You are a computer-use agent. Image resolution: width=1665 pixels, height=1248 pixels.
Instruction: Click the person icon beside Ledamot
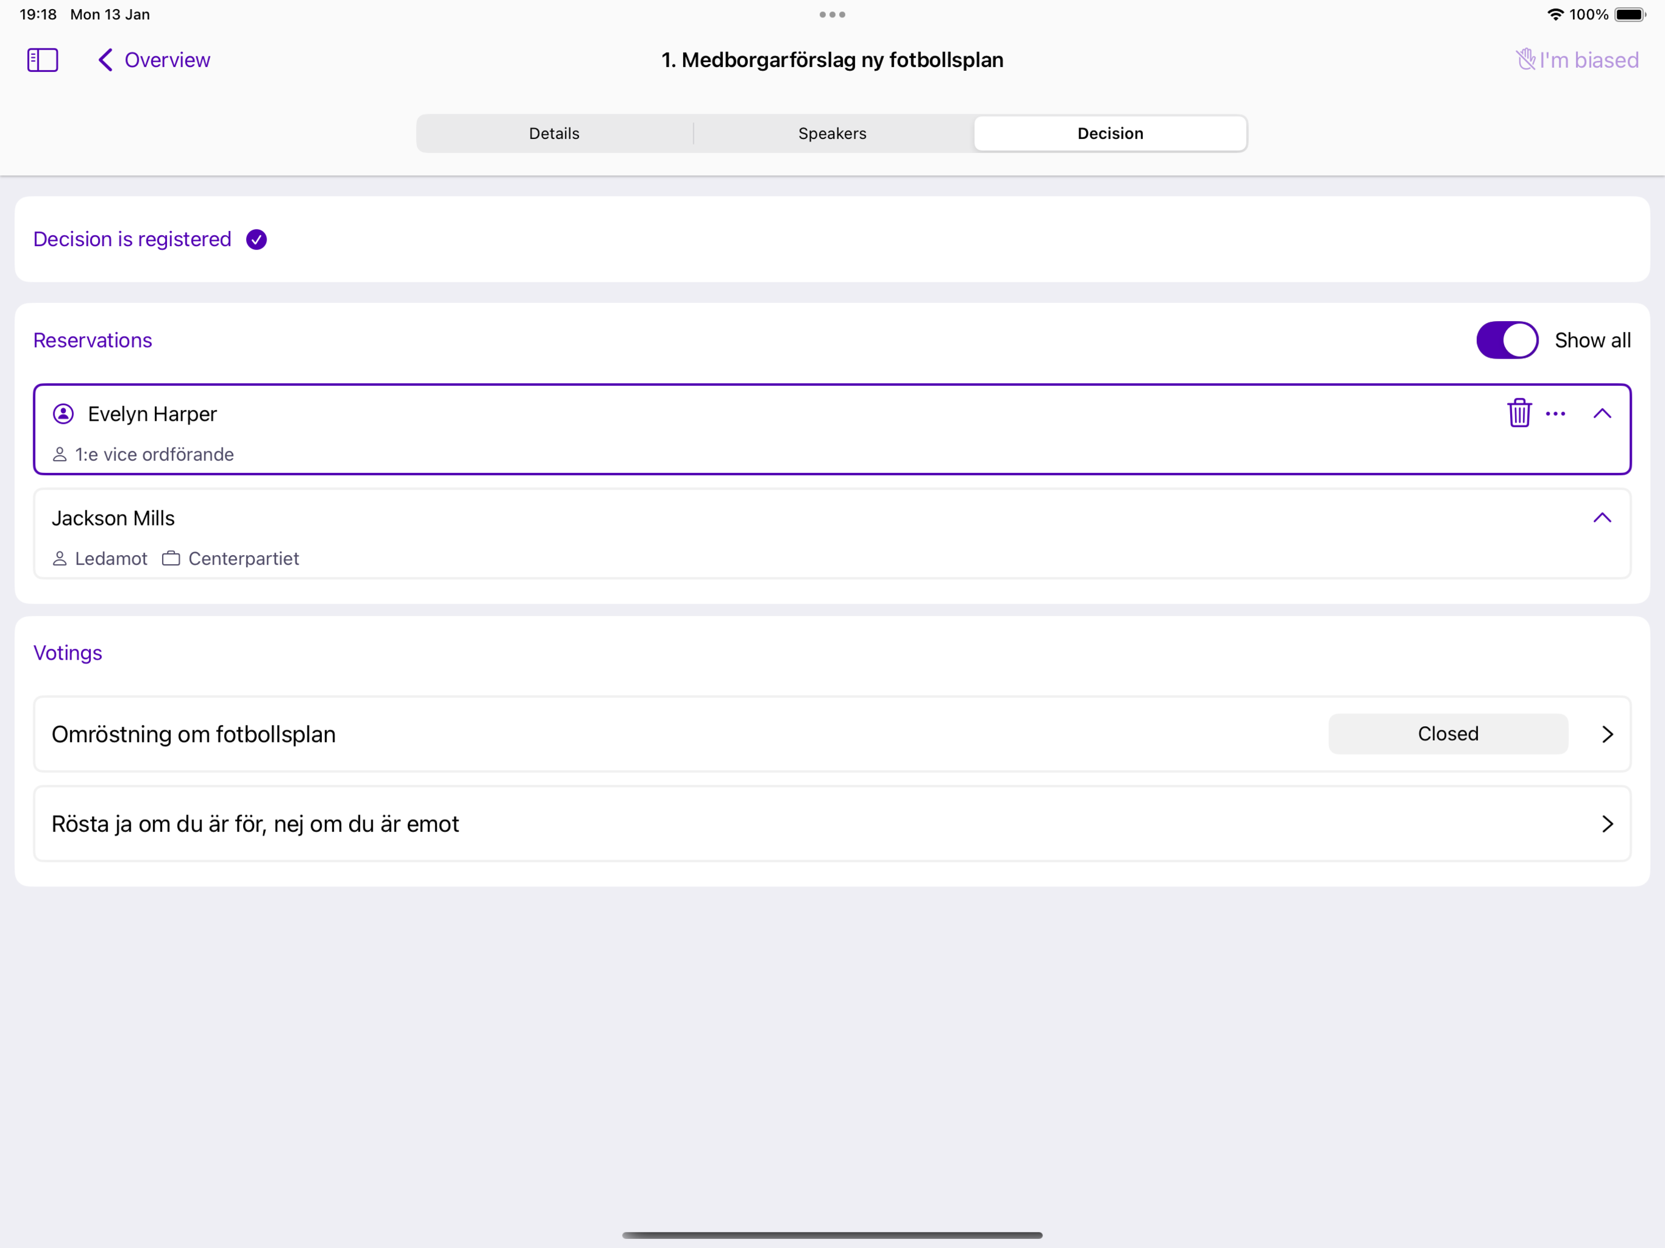point(59,558)
